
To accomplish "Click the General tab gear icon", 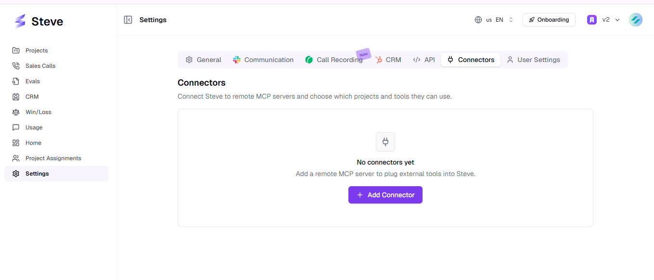I will pos(189,60).
